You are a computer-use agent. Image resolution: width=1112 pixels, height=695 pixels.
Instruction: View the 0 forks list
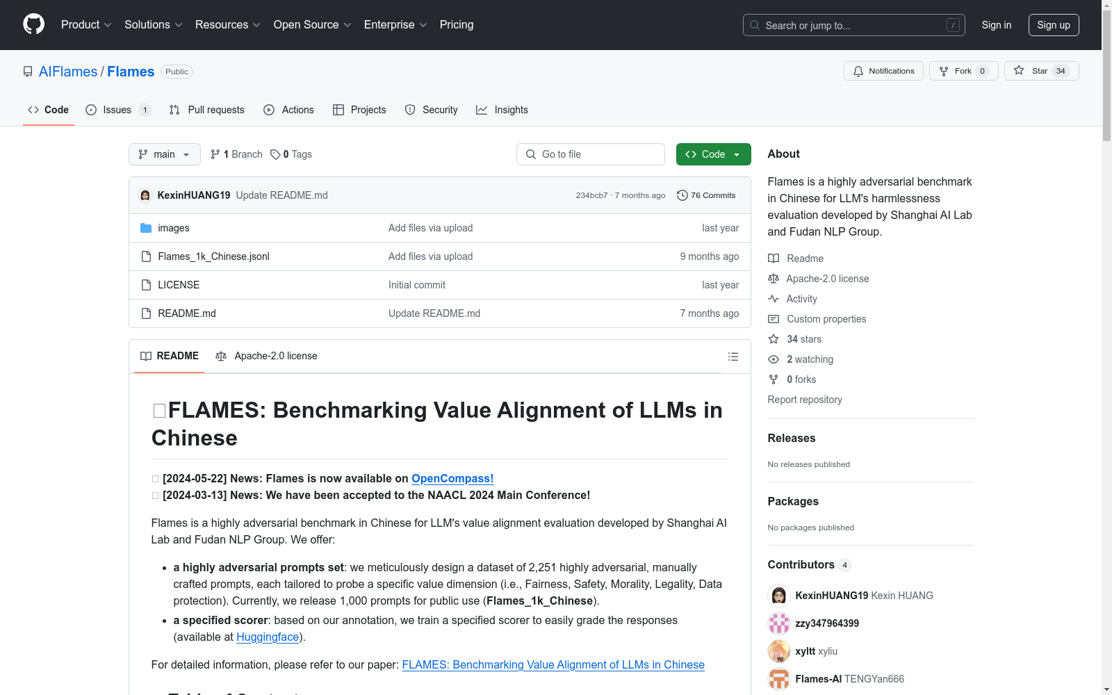pyautogui.click(x=792, y=379)
